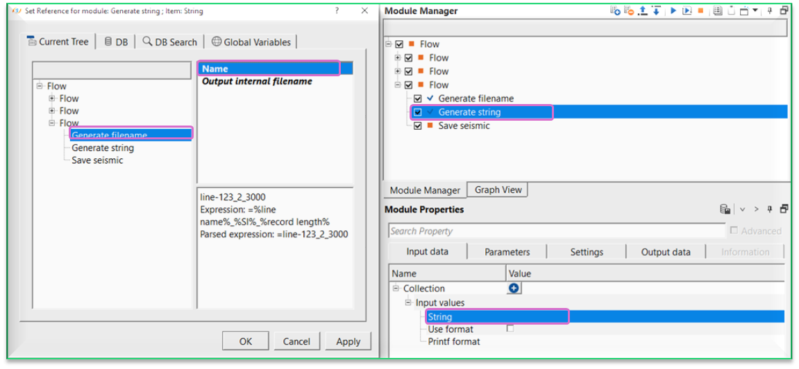
Task: Move module up using the blue up arrow
Action: click(643, 11)
